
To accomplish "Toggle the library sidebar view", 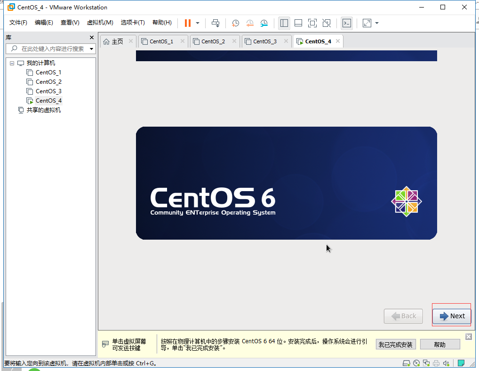I will pos(284,23).
